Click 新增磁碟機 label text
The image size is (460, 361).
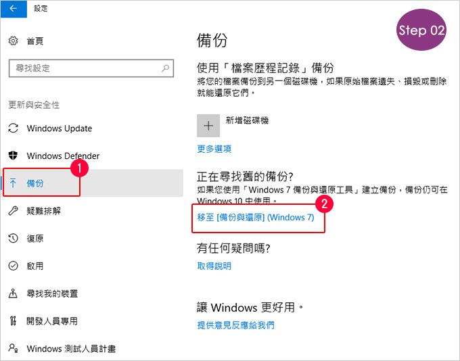(x=247, y=120)
